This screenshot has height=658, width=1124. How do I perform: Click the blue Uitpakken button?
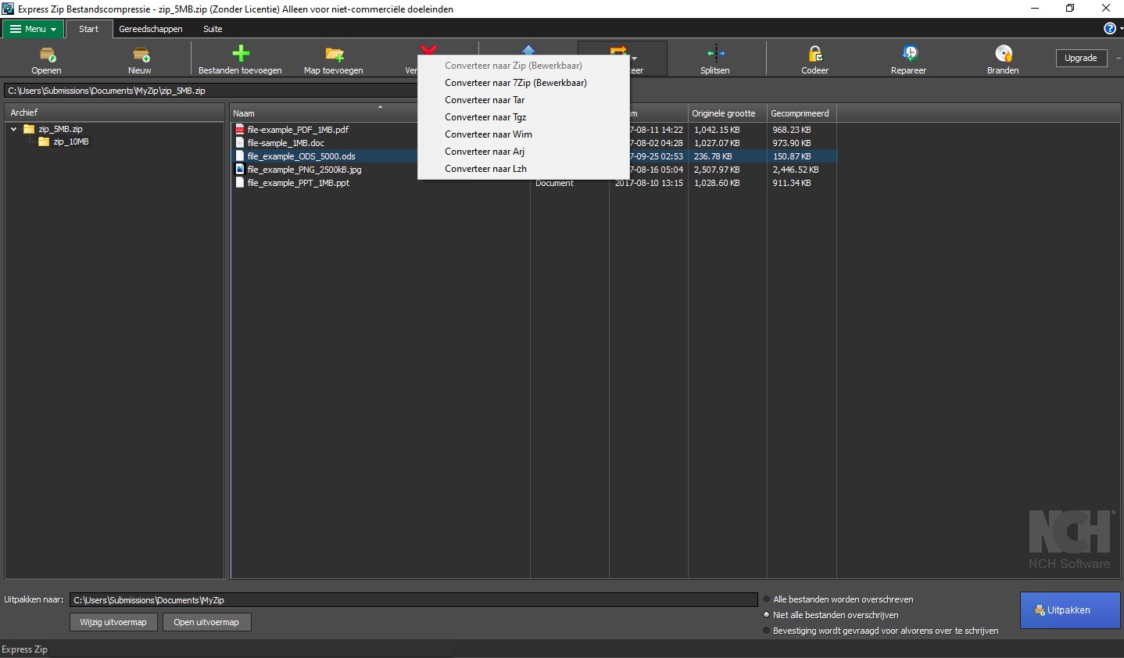pyautogui.click(x=1070, y=610)
